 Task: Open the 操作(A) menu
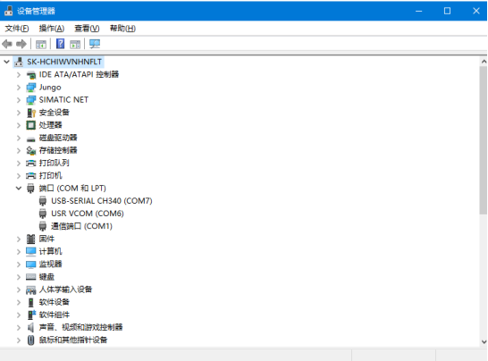51,29
